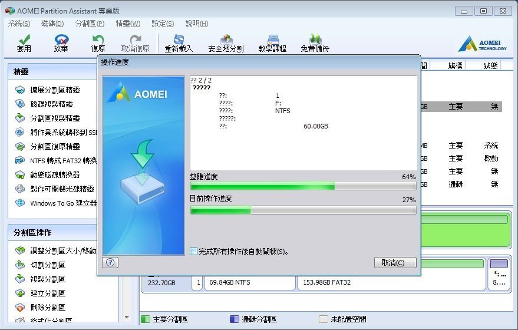Enable 完成所有操作後自動關機 checkbox
518x330 pixels.
(194, 252)
